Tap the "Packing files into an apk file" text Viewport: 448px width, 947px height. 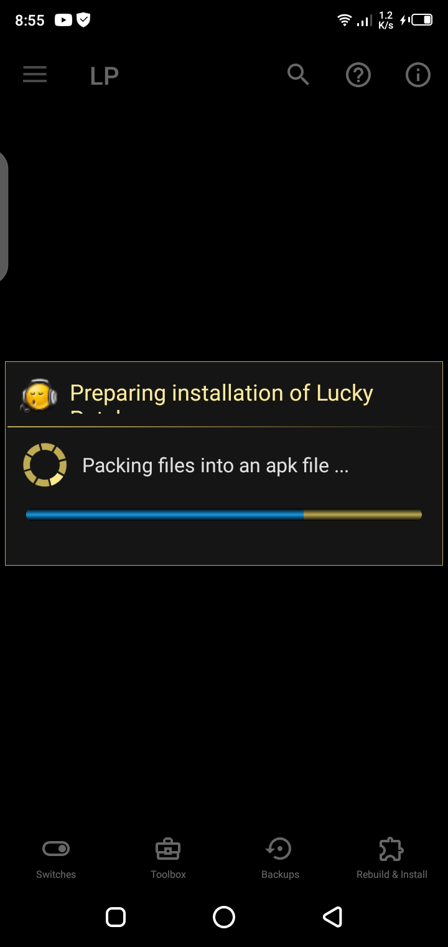click(215, 465)
